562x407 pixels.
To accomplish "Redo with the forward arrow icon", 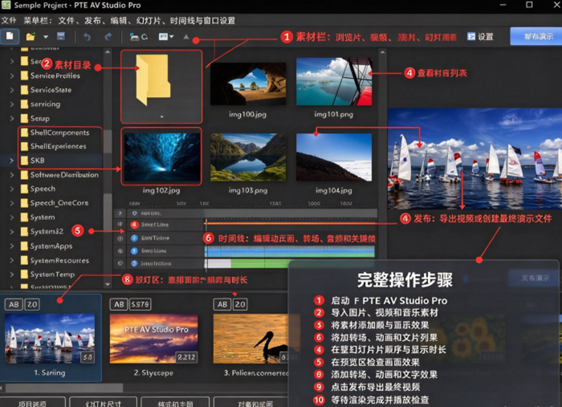I will click(108, 37).
